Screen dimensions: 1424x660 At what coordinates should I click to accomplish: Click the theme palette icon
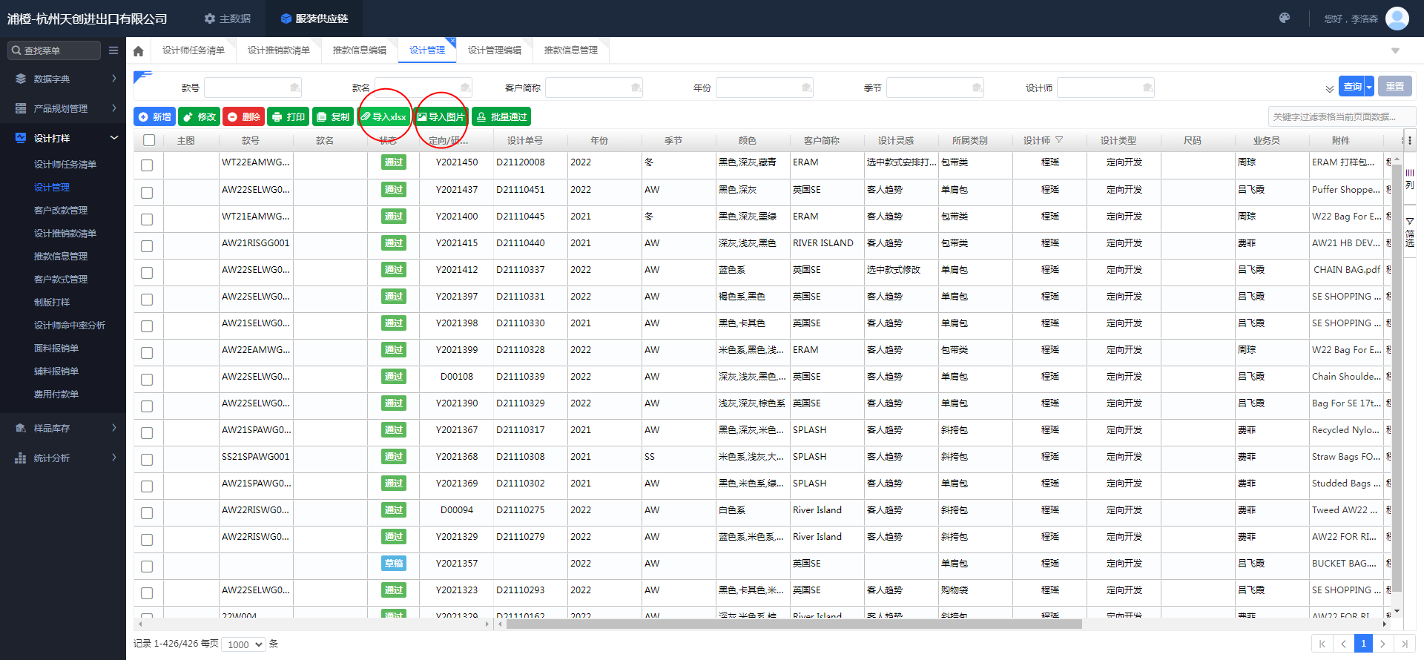pos(1285,19)
